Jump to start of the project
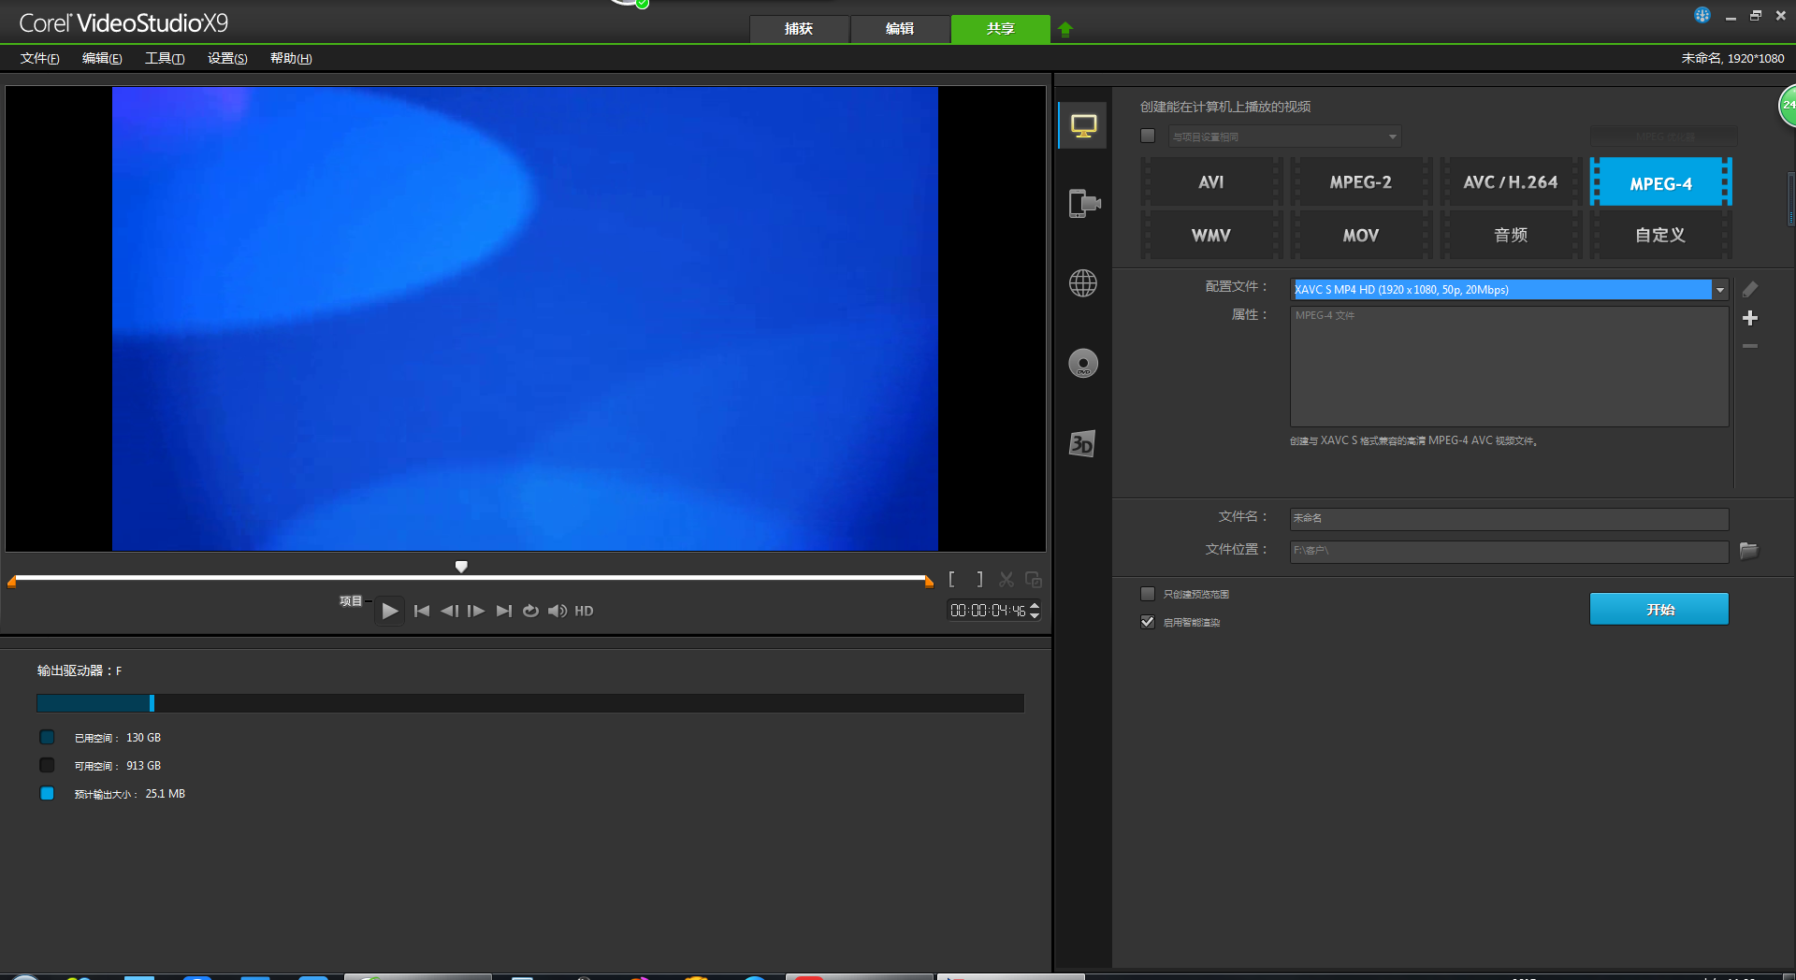1796x980 pixels. point(422,611)
